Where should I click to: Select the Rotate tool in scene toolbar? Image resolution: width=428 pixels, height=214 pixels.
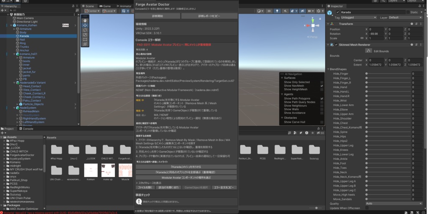click(85, 30)
